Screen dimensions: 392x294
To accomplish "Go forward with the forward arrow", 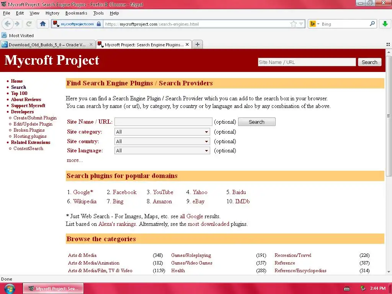I will coord(17,24).
